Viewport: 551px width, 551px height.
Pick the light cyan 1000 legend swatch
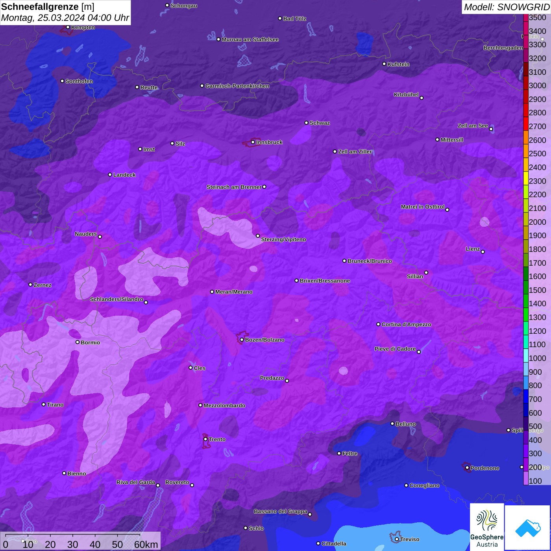click(x=526, y=355)
